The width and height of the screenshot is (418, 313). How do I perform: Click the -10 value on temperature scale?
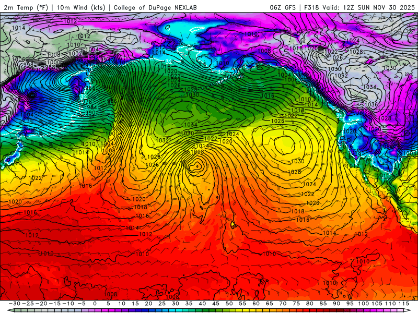pyautogui.click(x=68, y=304)
